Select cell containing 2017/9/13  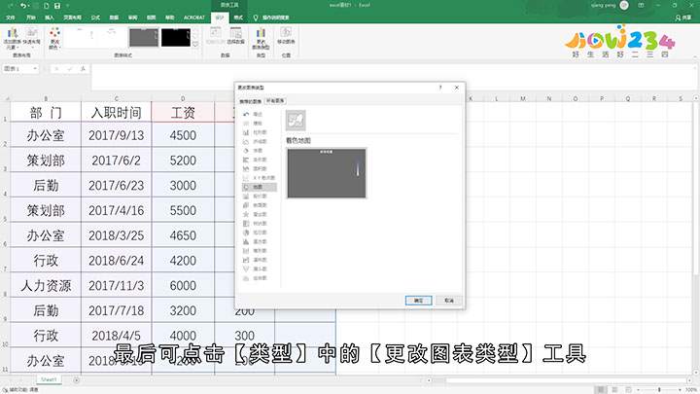click(116, 135)
